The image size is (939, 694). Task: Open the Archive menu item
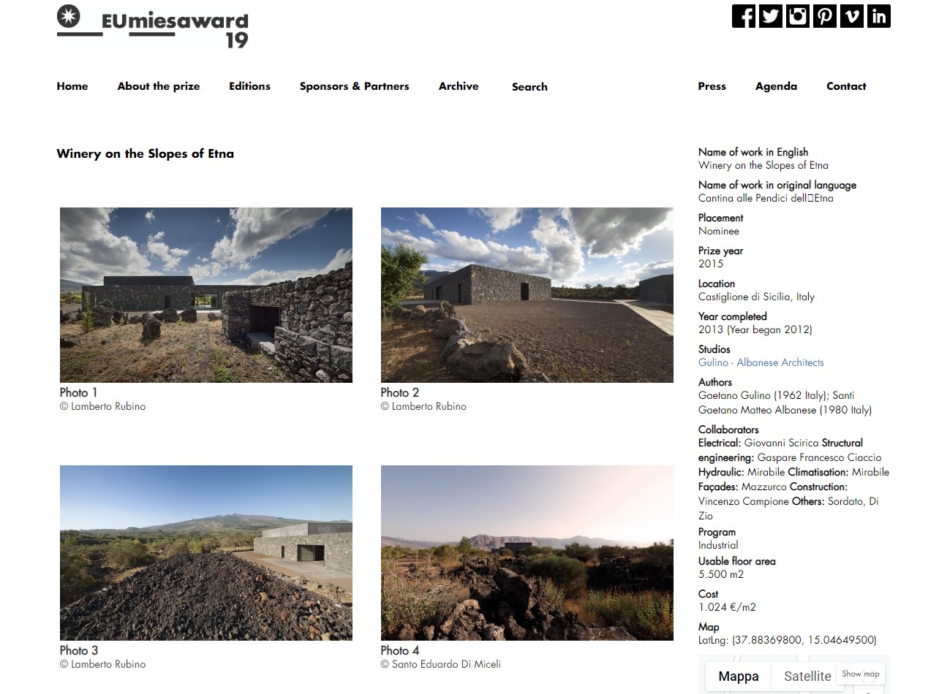click(x=459, y=86)
